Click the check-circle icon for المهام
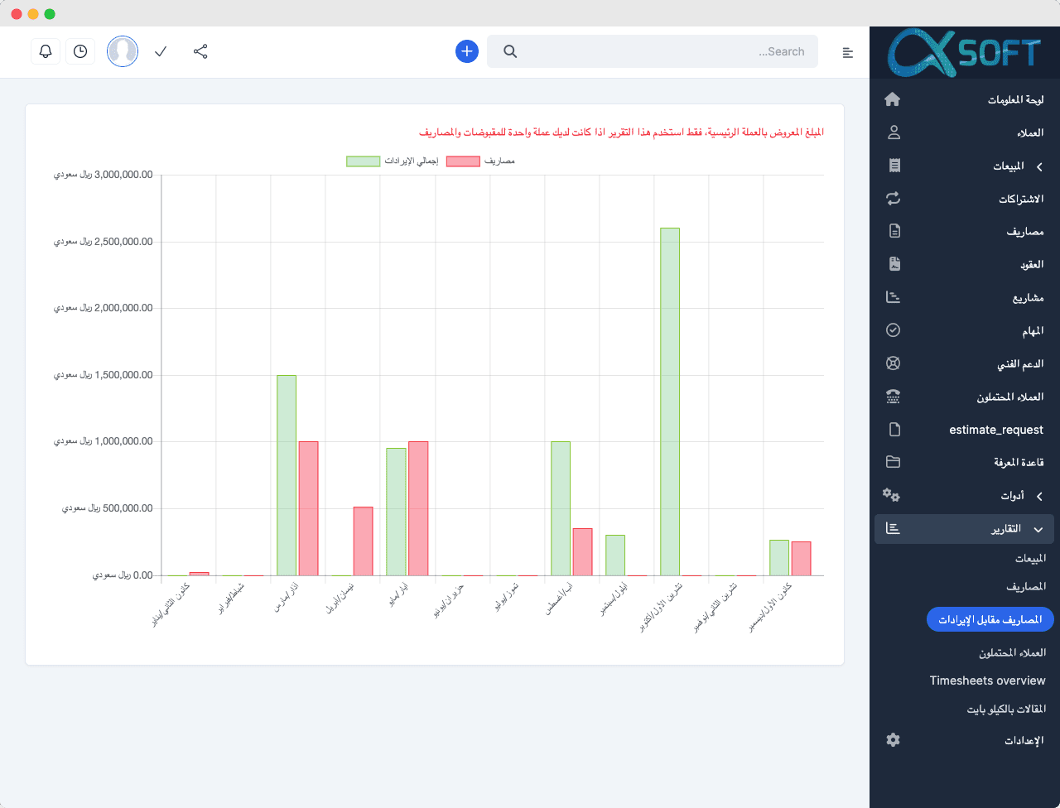Screen dimensions: 1060x808 (893, 330)
